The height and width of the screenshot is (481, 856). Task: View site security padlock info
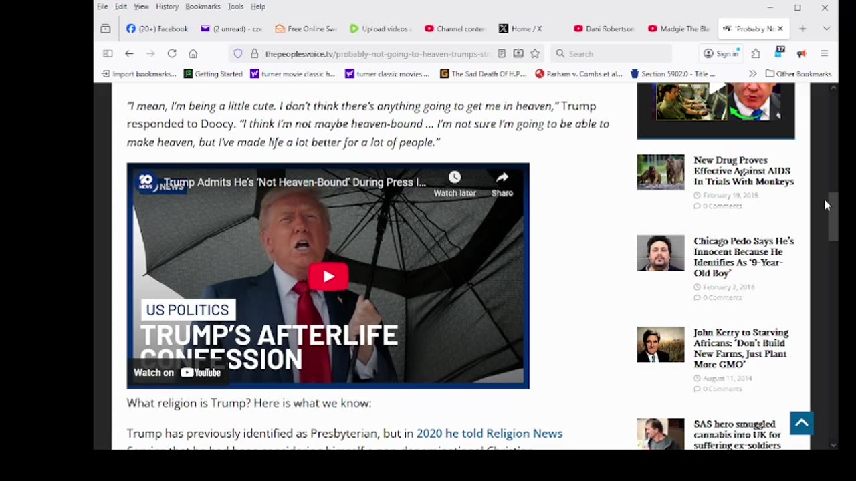click(x=254, y=53)
